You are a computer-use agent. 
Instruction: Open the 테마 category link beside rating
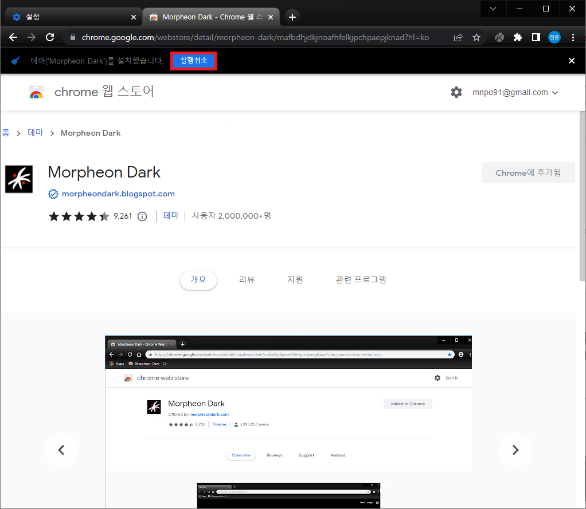point(171,216)
